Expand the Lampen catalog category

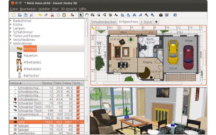pos(11,28)
